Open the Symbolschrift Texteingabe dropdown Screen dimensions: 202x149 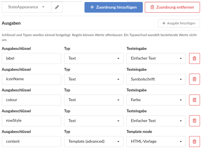(x=156, y=79)
